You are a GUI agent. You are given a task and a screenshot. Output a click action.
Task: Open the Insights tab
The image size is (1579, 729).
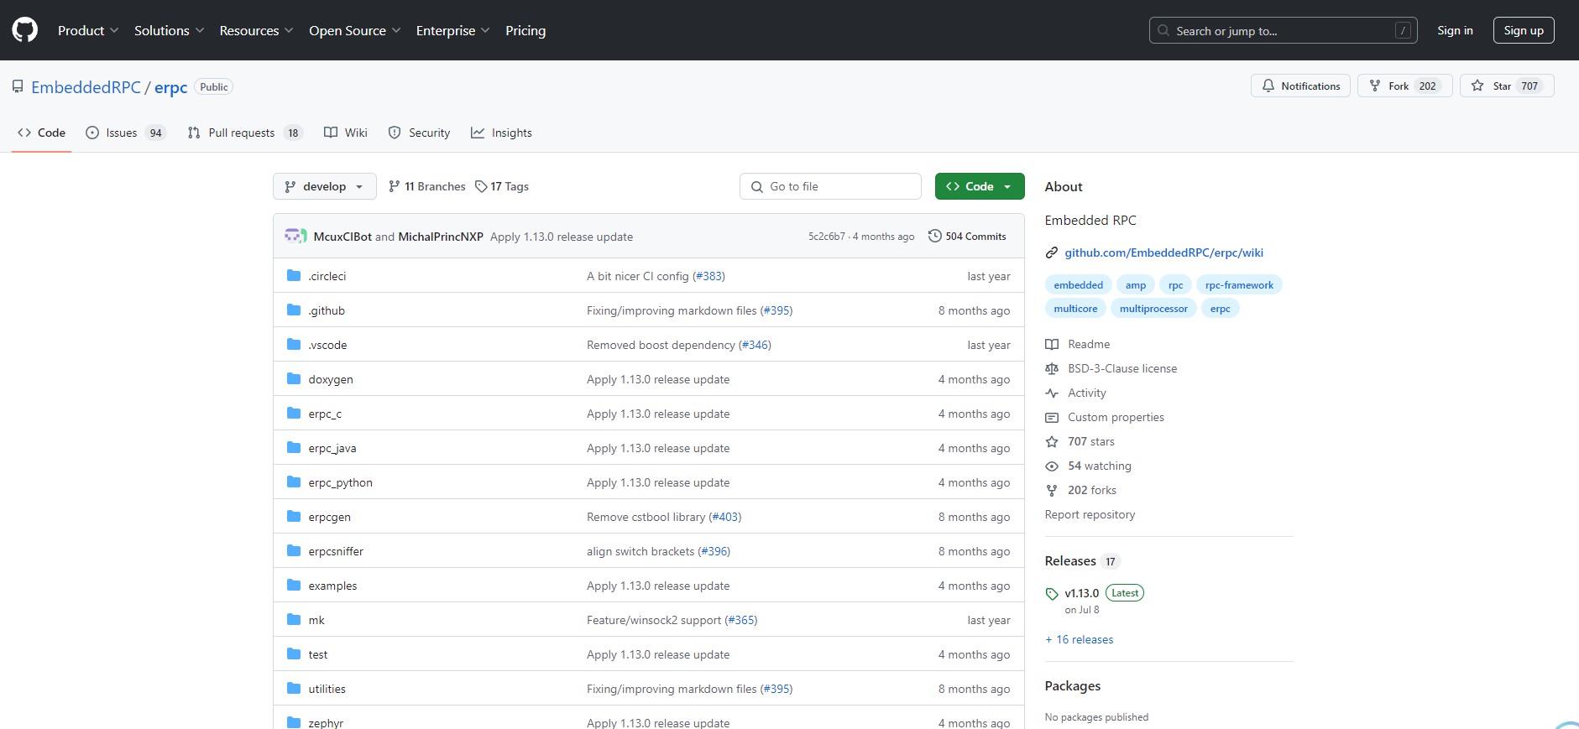[x=502, y=133]
